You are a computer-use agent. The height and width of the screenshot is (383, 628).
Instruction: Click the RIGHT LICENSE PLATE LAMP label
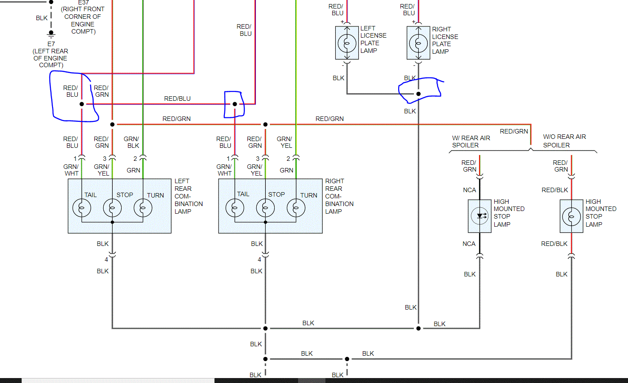(445, 40)
